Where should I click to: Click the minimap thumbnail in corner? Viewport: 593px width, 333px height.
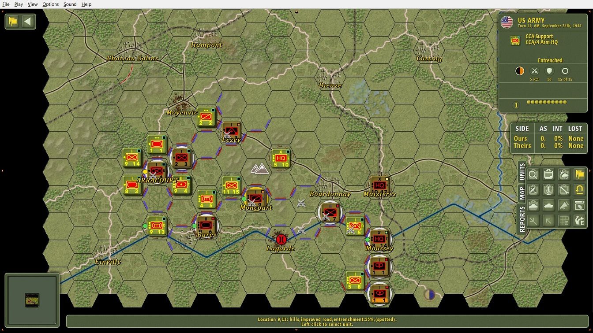tap(32, 300)
